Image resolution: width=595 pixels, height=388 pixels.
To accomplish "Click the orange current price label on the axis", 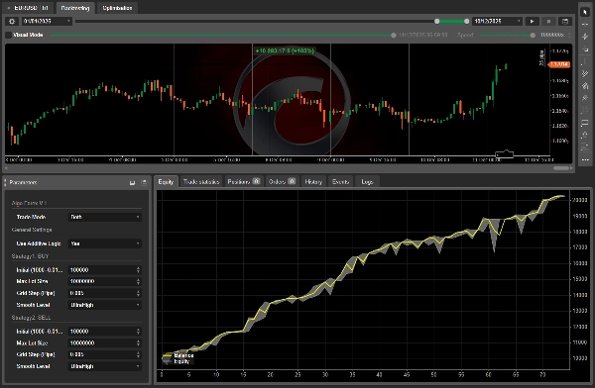I will pos(559,64).
